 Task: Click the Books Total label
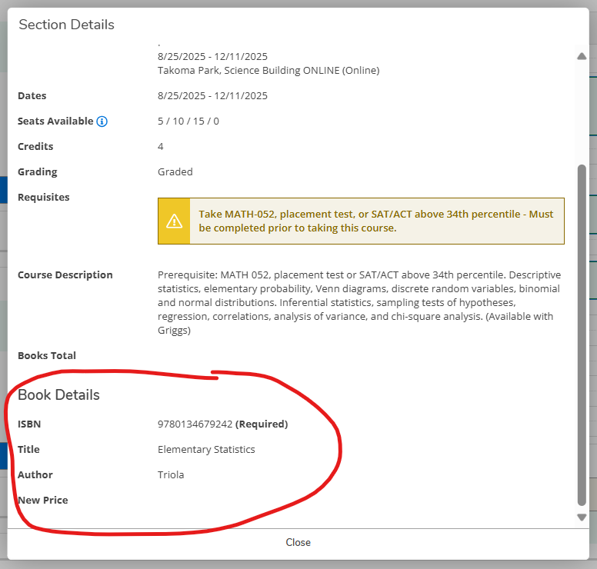pyautogui.click(x=47, y=355)
